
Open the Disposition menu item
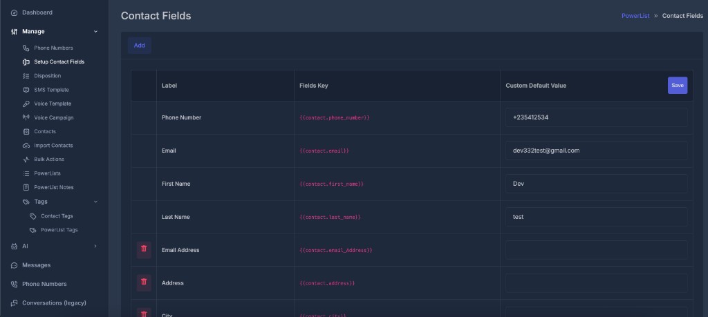48,76
